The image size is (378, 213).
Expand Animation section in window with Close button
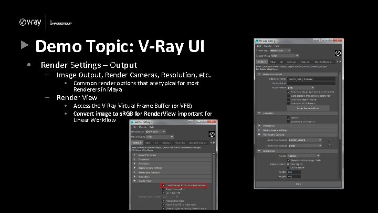(x=259, y=126)
